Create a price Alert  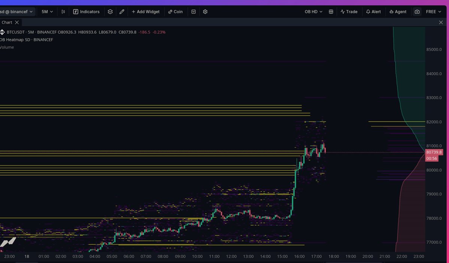point(373,12)
